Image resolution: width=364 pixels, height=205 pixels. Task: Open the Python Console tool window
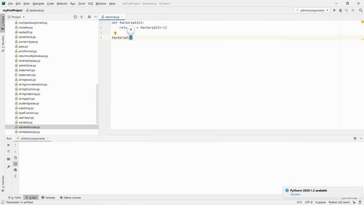point(71,198)
